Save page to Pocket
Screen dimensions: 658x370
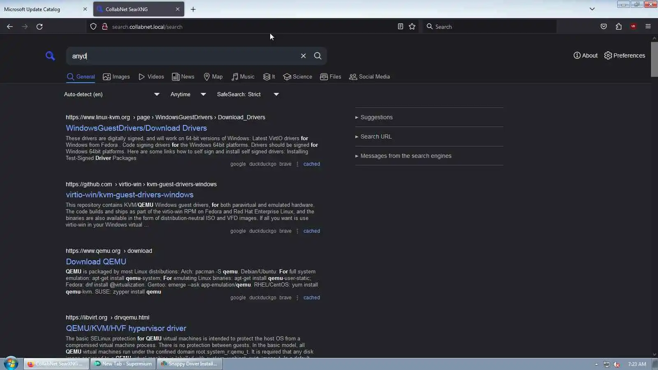click(x=604, y=27)
